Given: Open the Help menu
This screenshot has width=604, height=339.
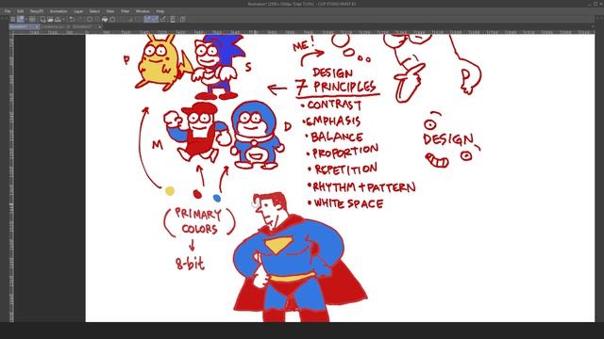Looking at the screenshot, I should [160, 11].
